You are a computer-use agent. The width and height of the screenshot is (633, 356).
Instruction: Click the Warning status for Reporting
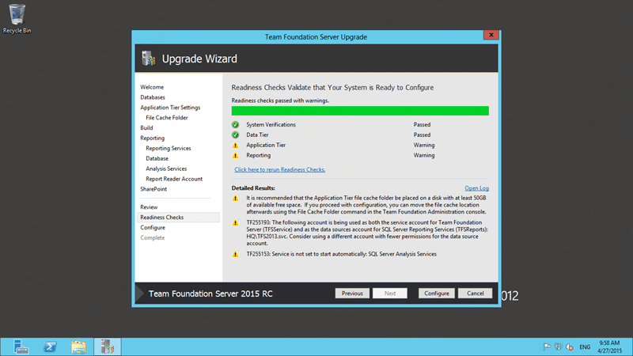coord(424,155)
